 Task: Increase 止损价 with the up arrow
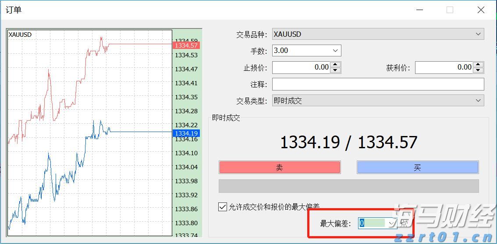[x=335, y=65]
